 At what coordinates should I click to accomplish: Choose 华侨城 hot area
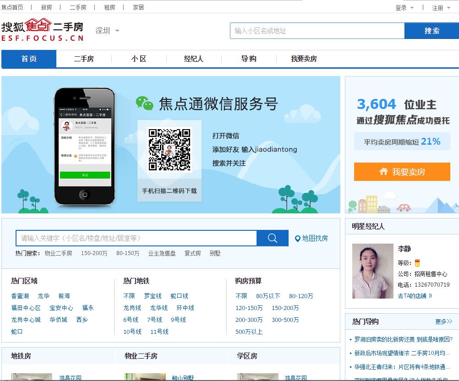coord(58,320)
